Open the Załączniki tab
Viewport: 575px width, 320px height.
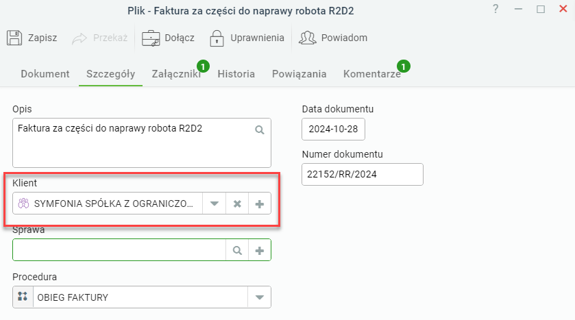(x=176, y=74)
